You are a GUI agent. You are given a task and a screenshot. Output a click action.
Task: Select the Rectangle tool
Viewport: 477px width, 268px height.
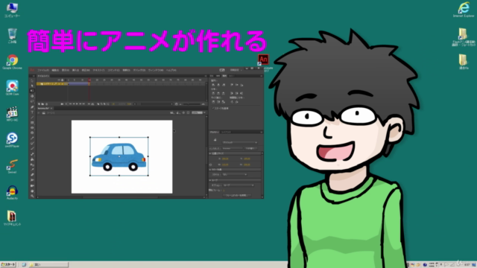(x=32, y=122)
